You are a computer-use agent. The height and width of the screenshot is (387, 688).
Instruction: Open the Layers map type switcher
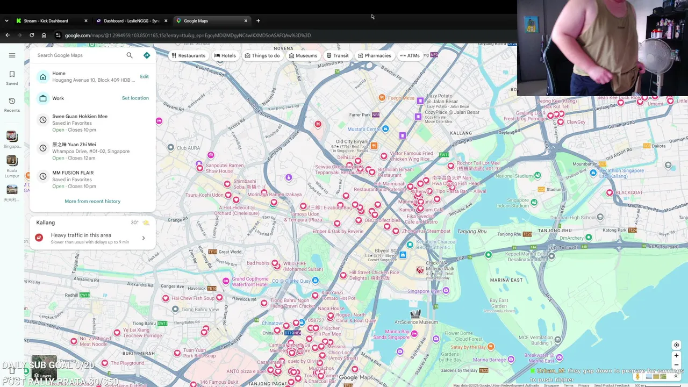(44, 368)
